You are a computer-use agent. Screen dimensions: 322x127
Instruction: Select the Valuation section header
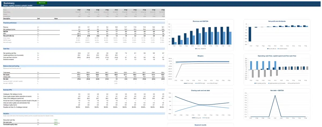pos(6,114)
